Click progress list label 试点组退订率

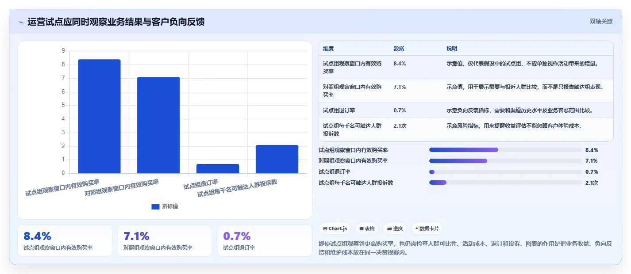pyautogui.click(x=335, y=172)
